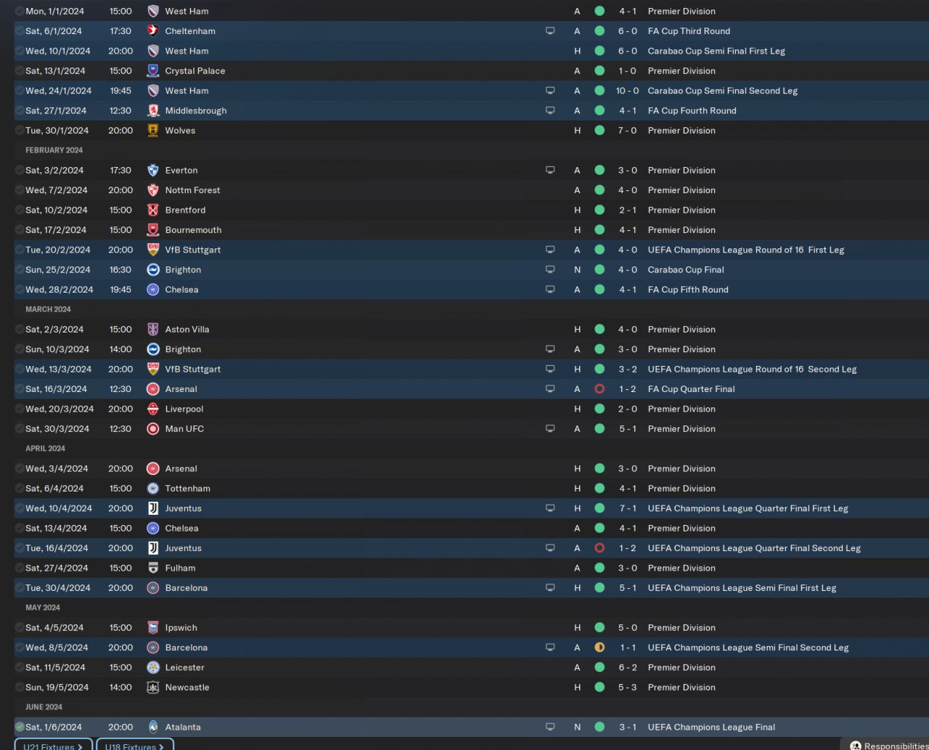Screen dimensions: 929x750
Task: Select the FEBRUARY 2024 section header
Action: (54, 150)
